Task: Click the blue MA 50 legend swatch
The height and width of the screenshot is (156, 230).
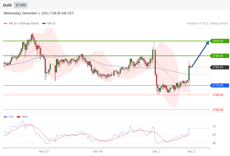Action: [44, 23]
